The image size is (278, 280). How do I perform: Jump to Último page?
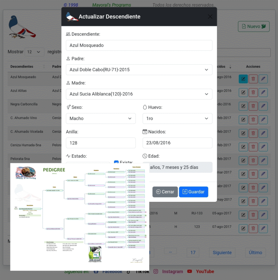[255, 253]
